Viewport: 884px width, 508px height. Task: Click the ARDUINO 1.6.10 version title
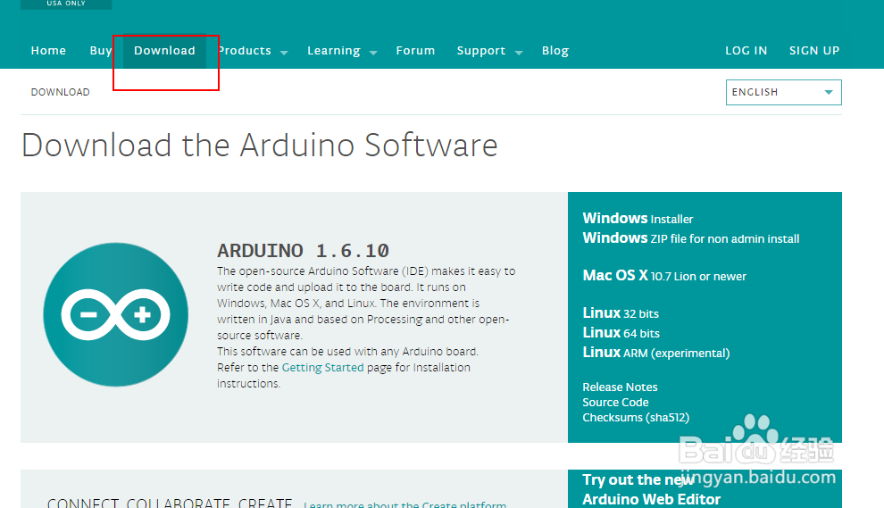[x=303, y=250]
